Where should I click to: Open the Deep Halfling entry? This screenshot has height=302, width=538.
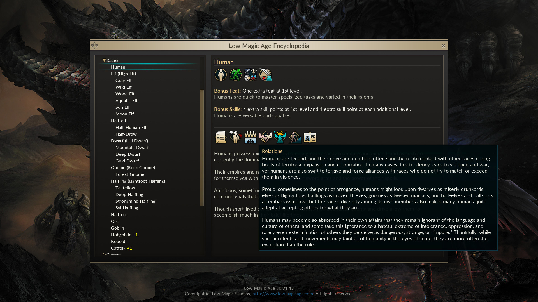tap(129, 194)
